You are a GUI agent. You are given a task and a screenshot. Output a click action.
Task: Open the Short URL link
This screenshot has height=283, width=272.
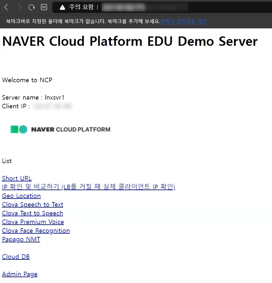pos(17,178)
